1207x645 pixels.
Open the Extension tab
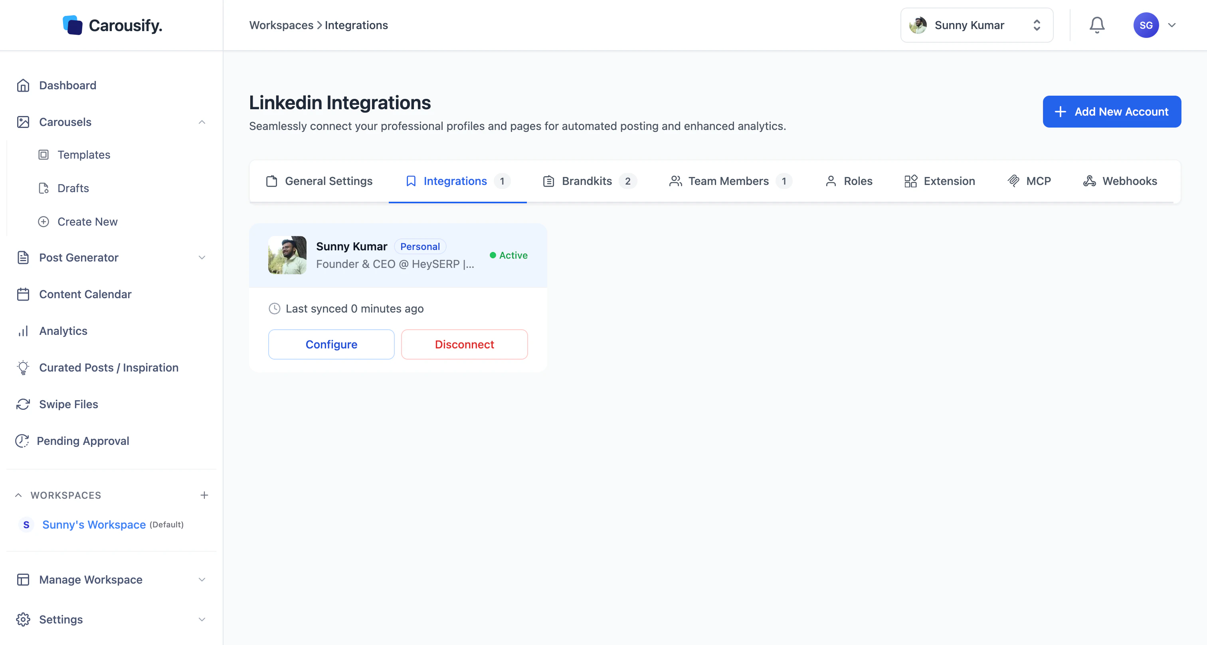(940, 181)
